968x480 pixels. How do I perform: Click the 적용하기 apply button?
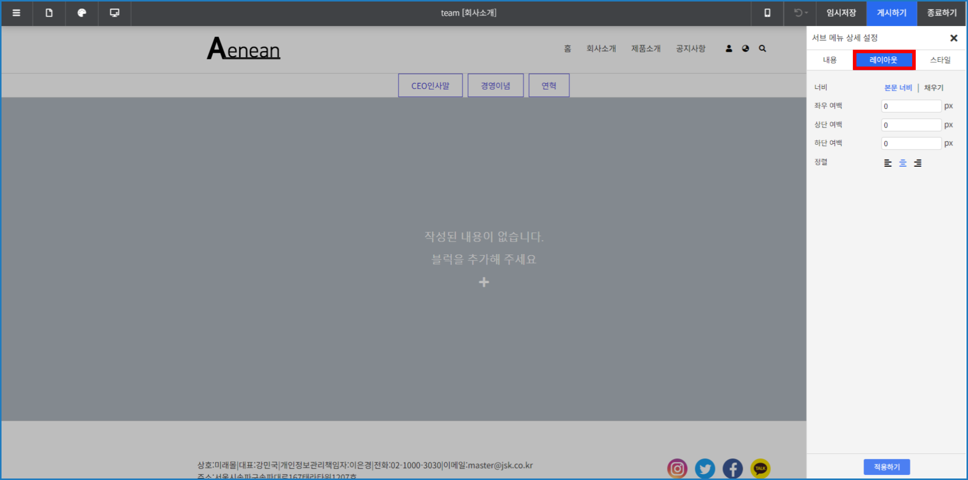pos(887,467)
